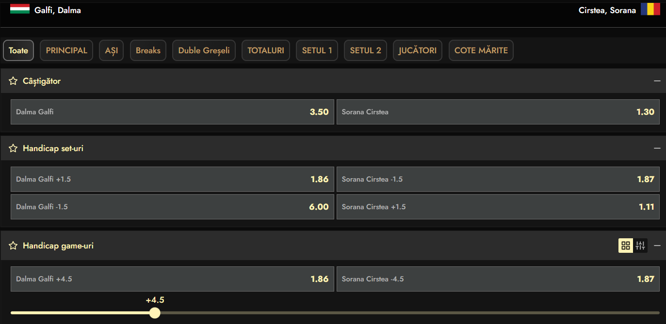
Task: Switch to grid view in Handicap game-uri
Action: (625, 246)
